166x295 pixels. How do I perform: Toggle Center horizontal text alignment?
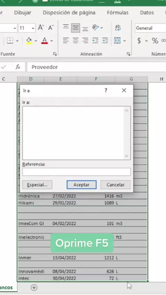click(x=75, y=40)
